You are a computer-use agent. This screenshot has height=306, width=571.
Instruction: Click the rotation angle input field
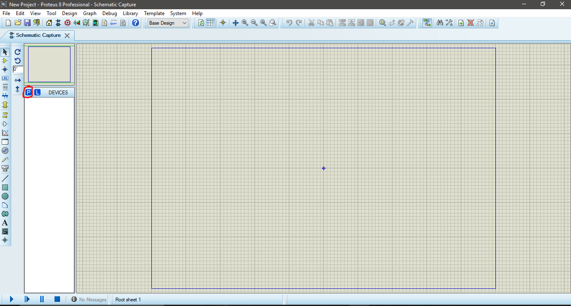[18, 70]
